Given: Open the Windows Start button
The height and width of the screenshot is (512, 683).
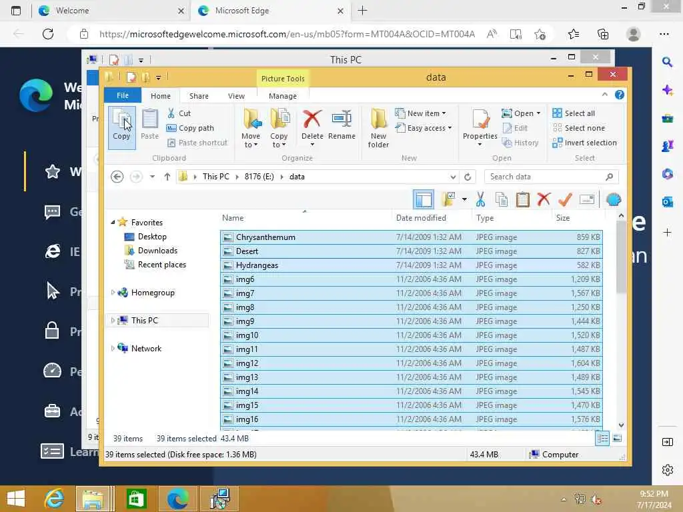Looking at the screenshot, I should pyautogui.click(x=16, y=499).
